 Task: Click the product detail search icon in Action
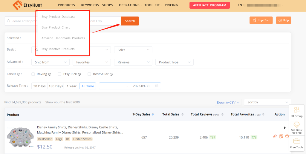point(281,136)
